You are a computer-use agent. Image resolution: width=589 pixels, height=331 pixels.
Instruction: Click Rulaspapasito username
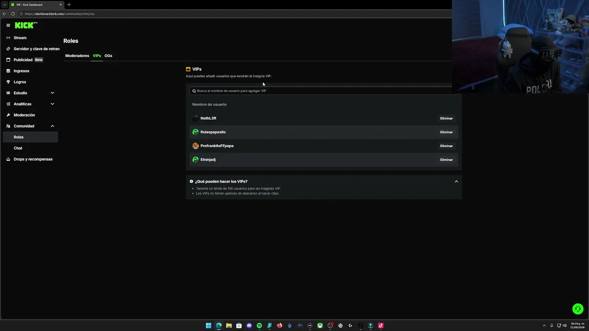point(213,132)
